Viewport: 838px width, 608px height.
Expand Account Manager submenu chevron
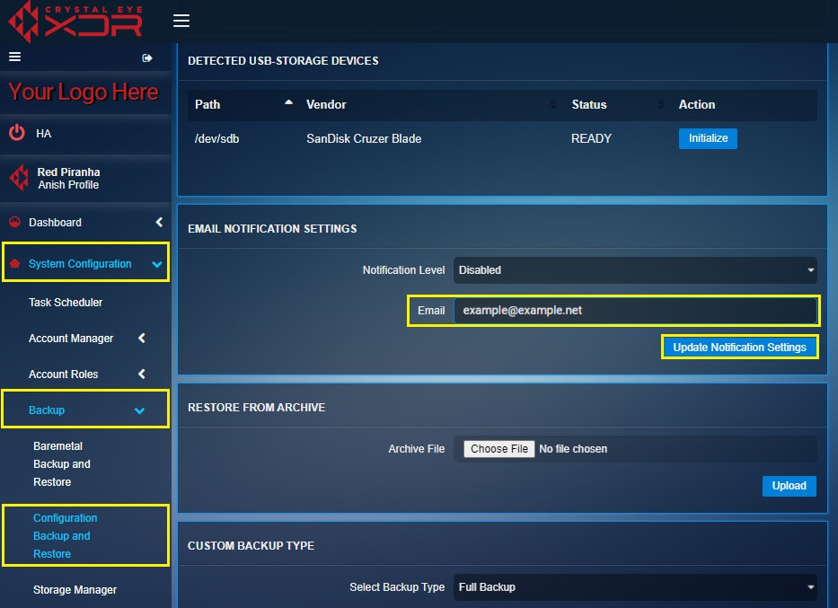coord(142,338)
